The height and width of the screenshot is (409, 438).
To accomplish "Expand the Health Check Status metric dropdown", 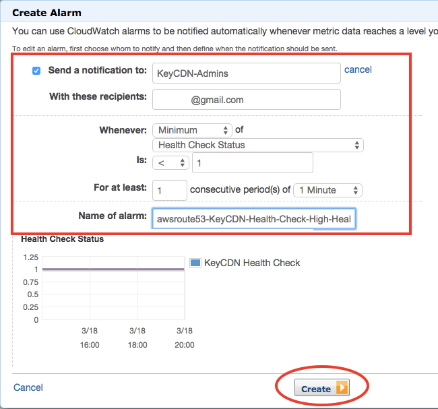I will [x=258, y=146].
